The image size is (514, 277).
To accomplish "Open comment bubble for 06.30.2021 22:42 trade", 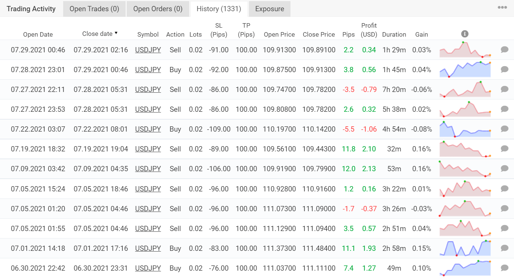I will click(504, 268).
